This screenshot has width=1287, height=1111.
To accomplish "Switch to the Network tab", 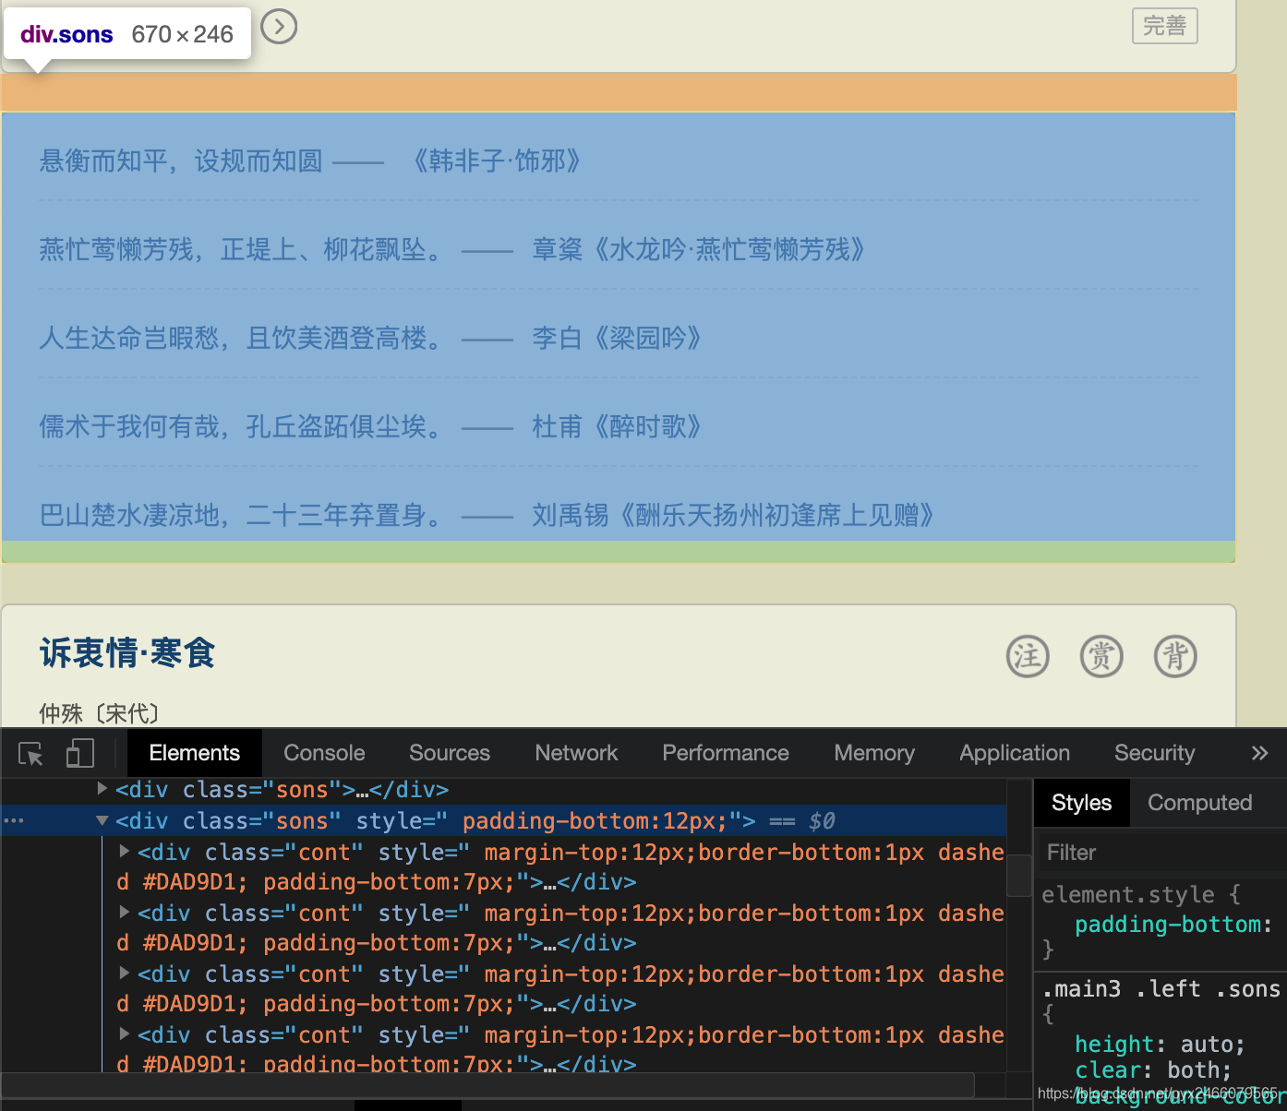I will (x=576, y=753).
